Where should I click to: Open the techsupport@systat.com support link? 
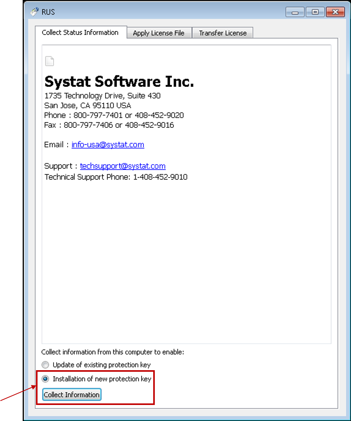tap(123, 166)
